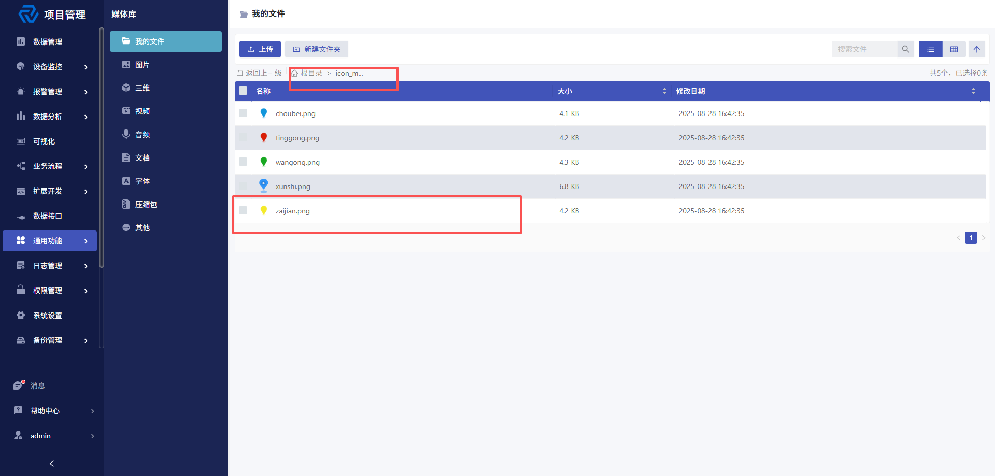Switch to list view
This screenshot has width=995, height=476.
(931, 49)
